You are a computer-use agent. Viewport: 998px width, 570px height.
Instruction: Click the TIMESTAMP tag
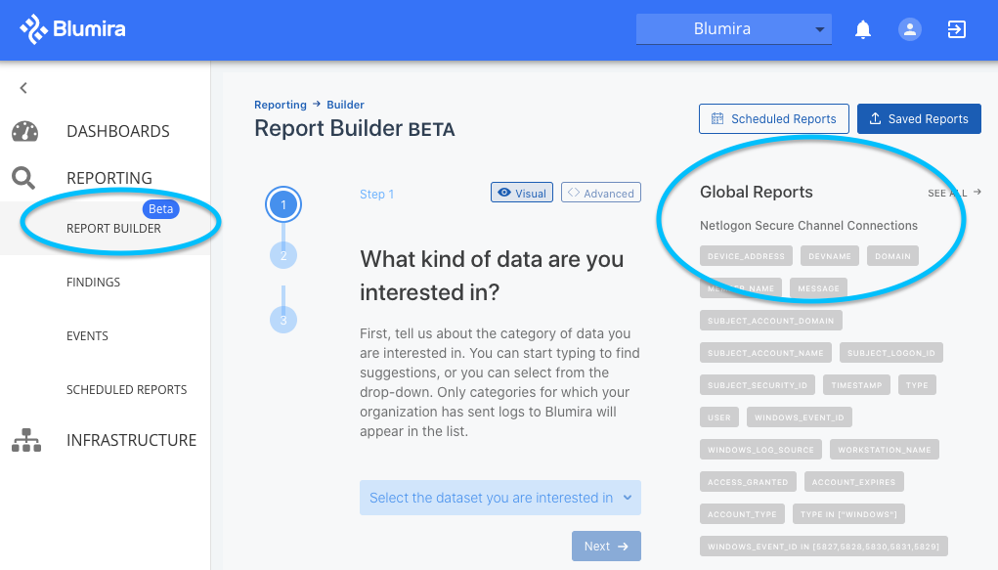[856, 385]
